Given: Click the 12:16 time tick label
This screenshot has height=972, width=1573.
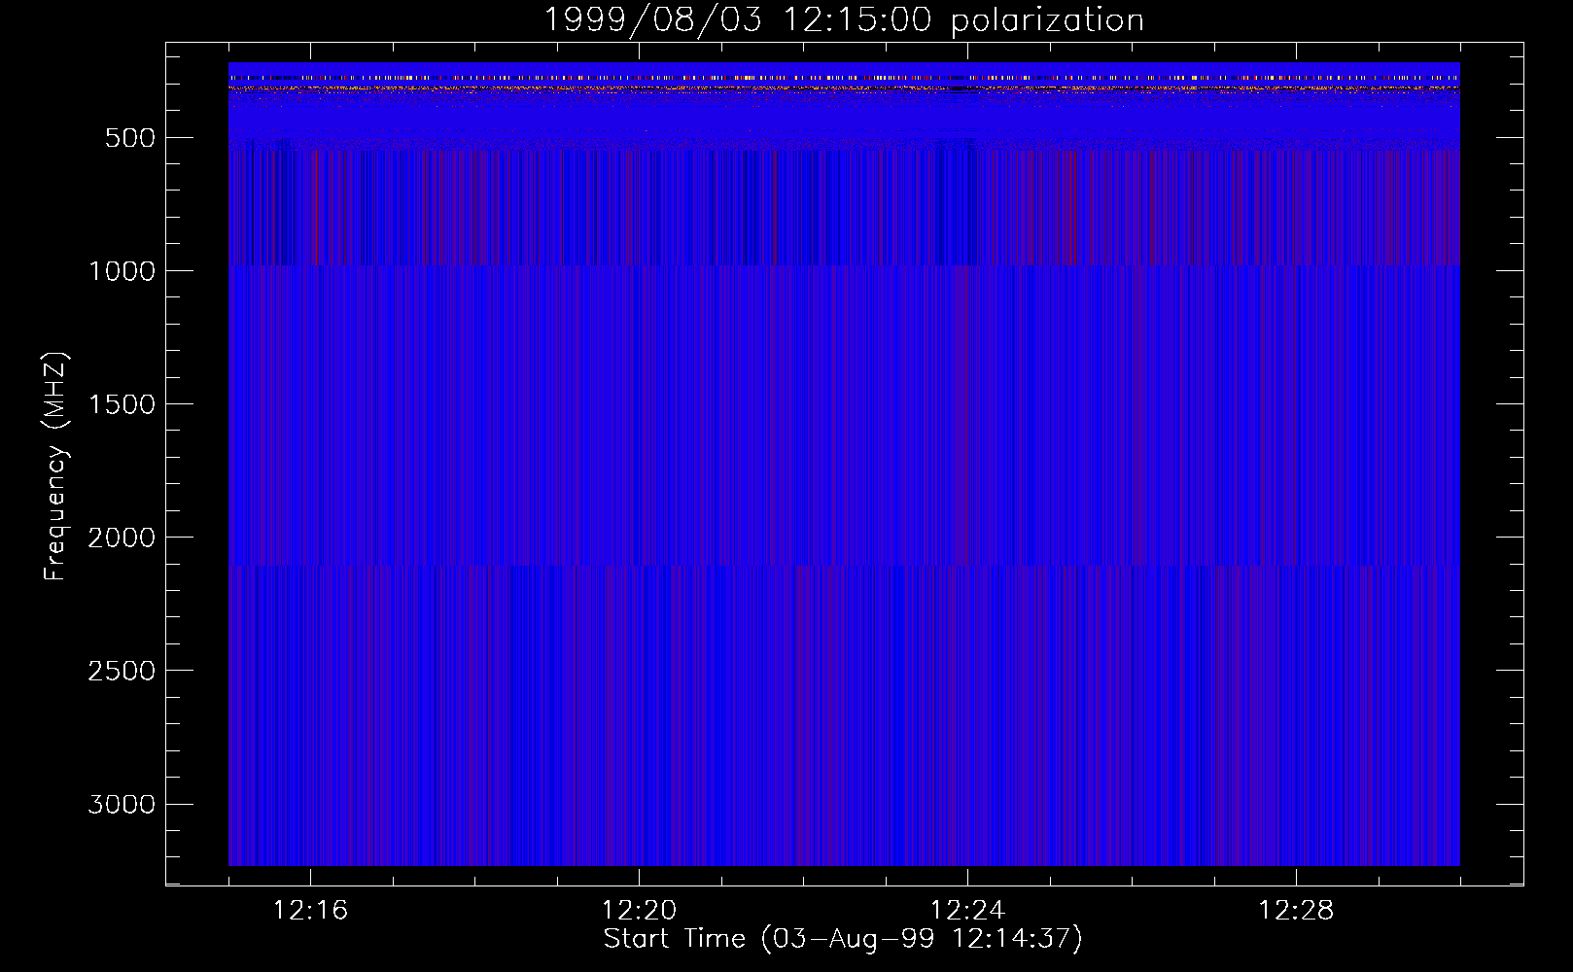Looking at the screenshot, I should tap(310, 911).
